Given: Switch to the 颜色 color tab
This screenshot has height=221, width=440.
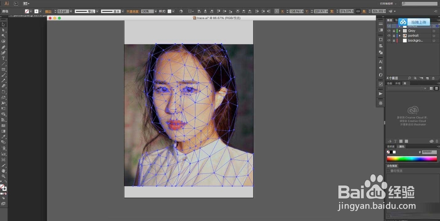Looking at the screenshot, I should click(402, 147).
